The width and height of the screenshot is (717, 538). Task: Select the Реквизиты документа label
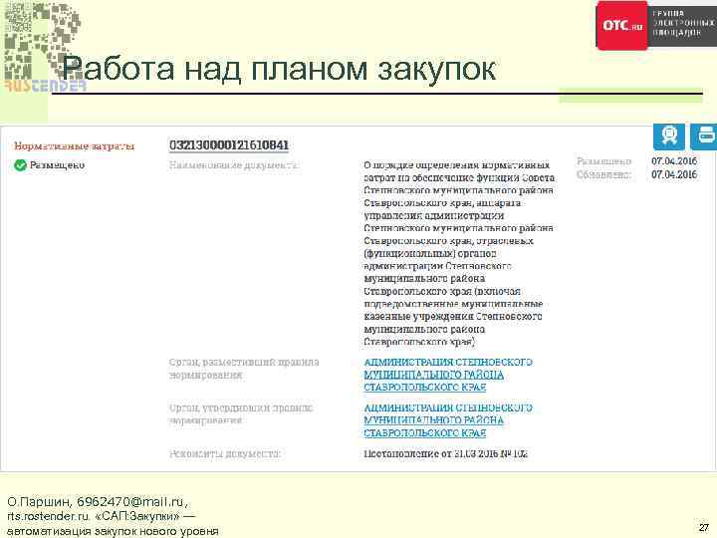click(224, 454)
